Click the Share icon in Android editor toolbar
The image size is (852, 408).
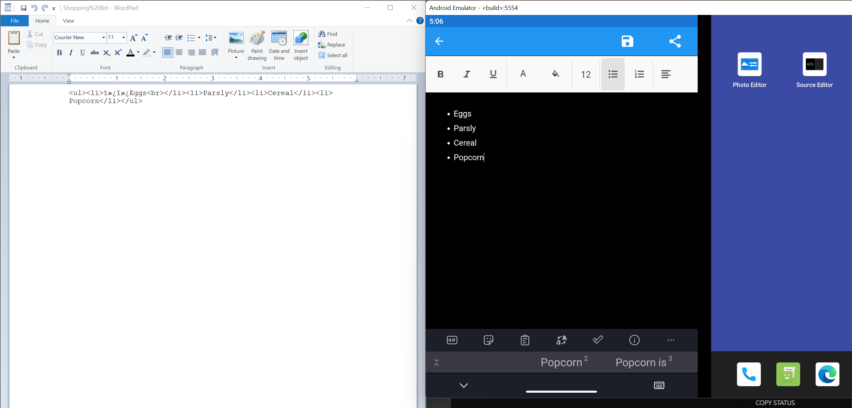tap(676, 41)
